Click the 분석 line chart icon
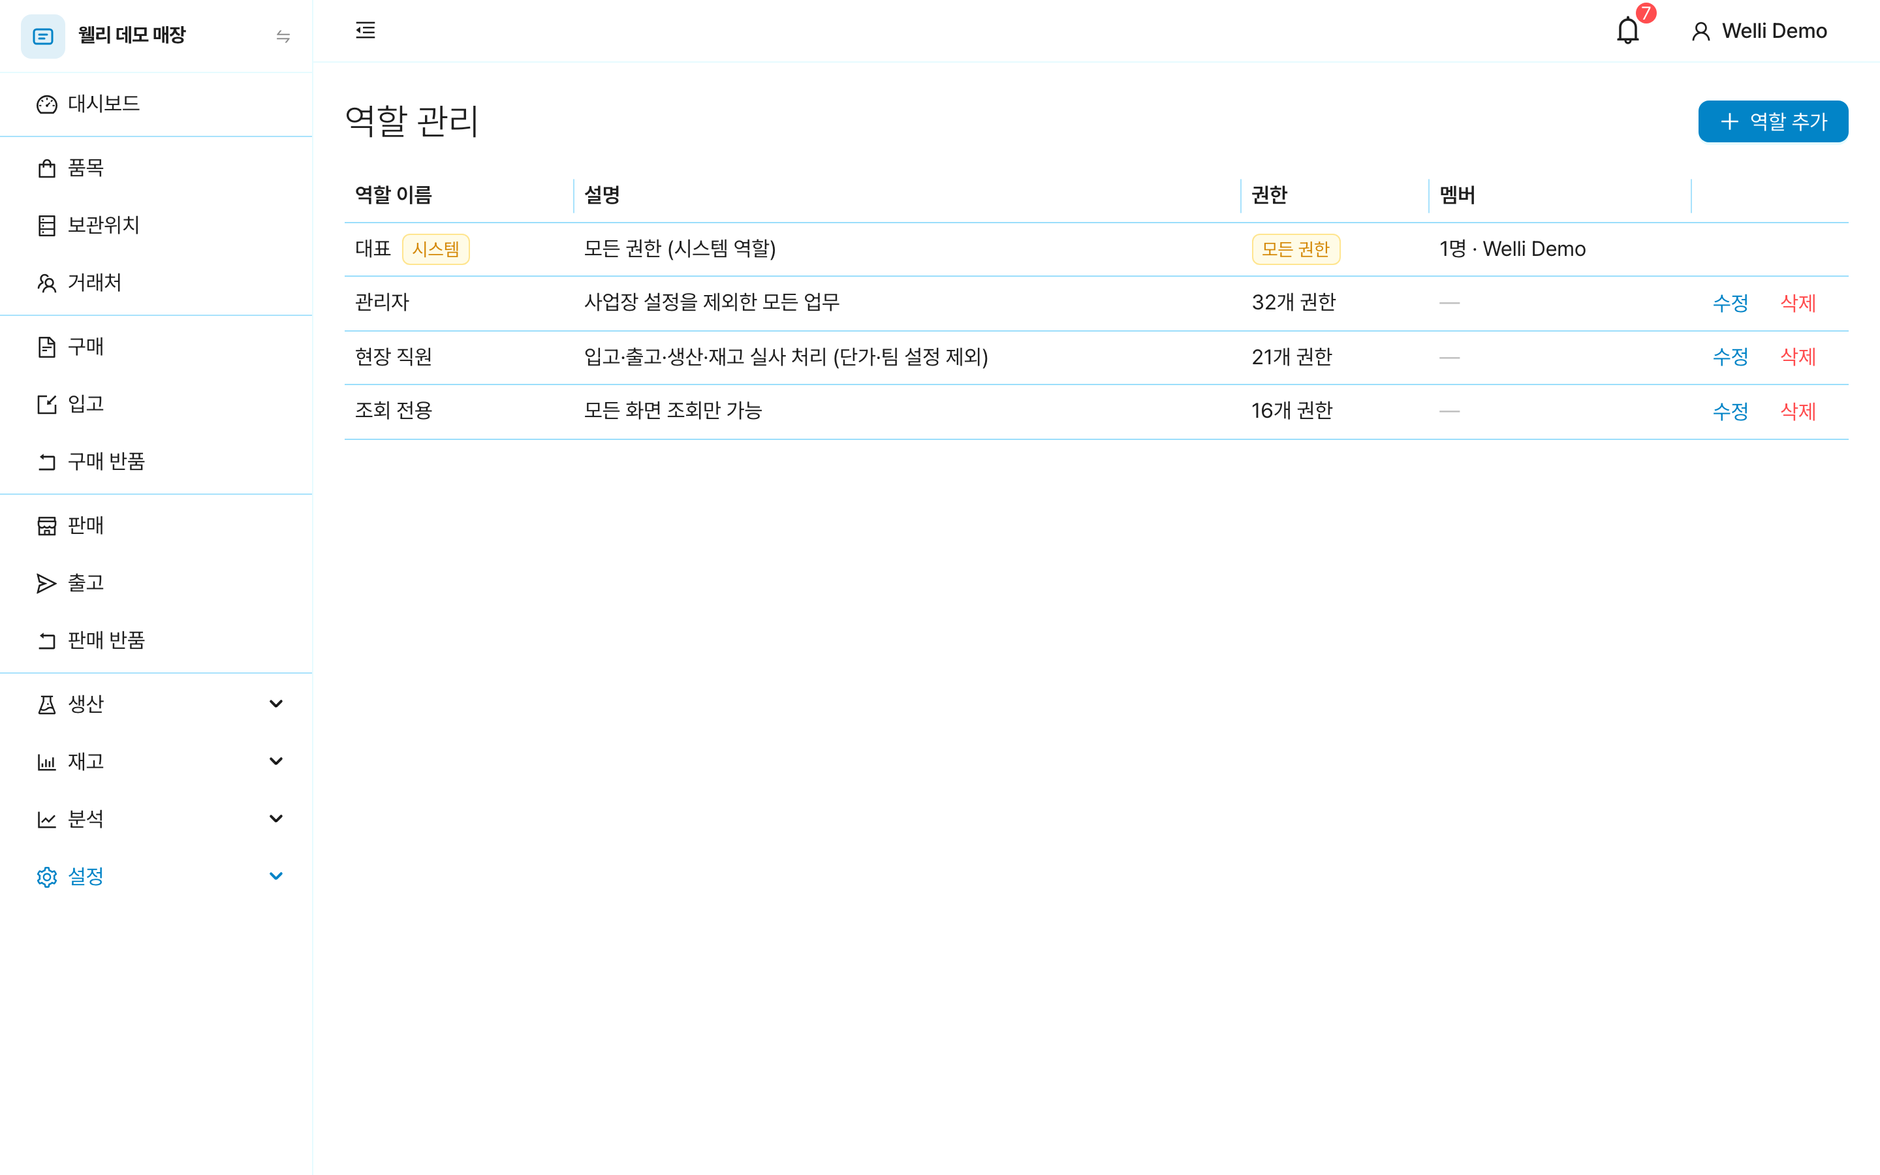This screenshot has width=1880, height=1175. tap(46, 819)
